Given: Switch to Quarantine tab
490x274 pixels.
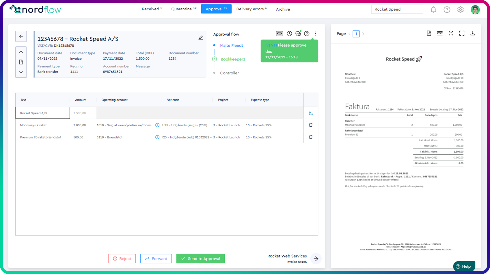Looking at the screenshot, I should [184, 9].
